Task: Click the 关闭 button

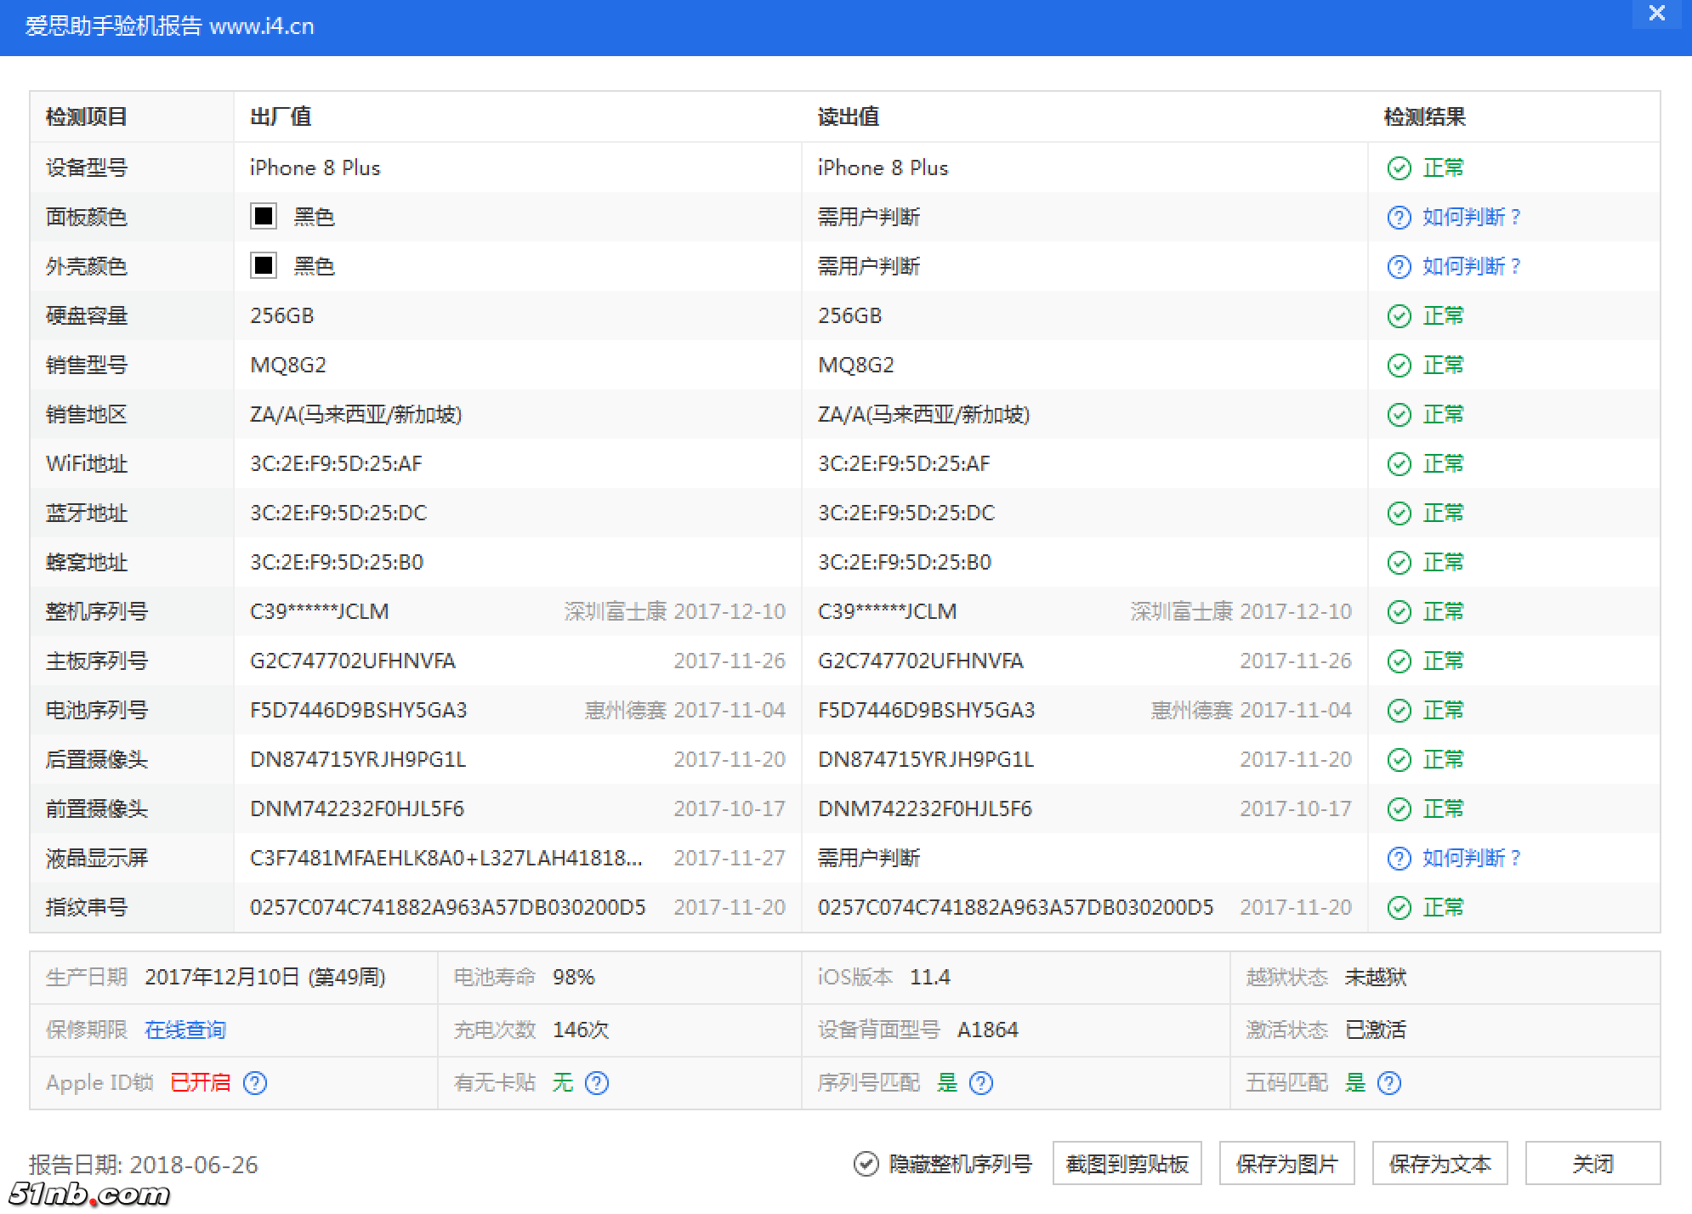Action: [1593, 1164]
